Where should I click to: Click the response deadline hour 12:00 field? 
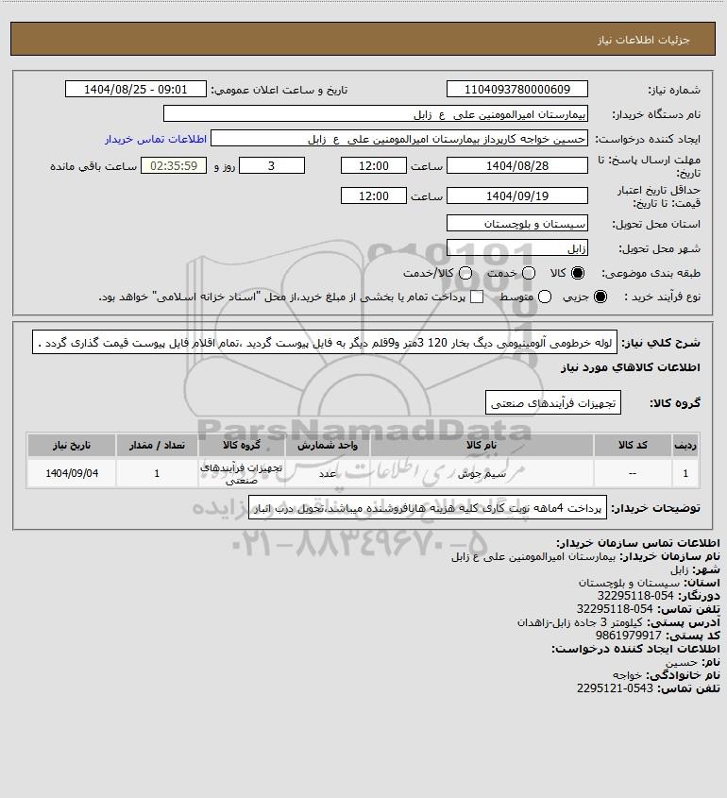pos(374,165)
